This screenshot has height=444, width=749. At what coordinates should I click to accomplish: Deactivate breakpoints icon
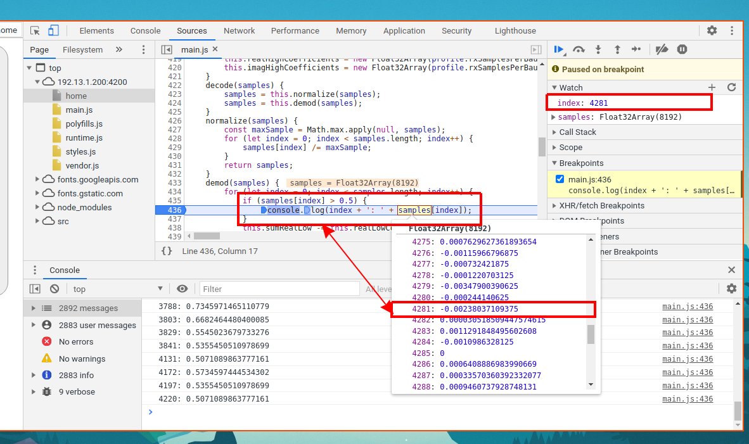point(662,49)
